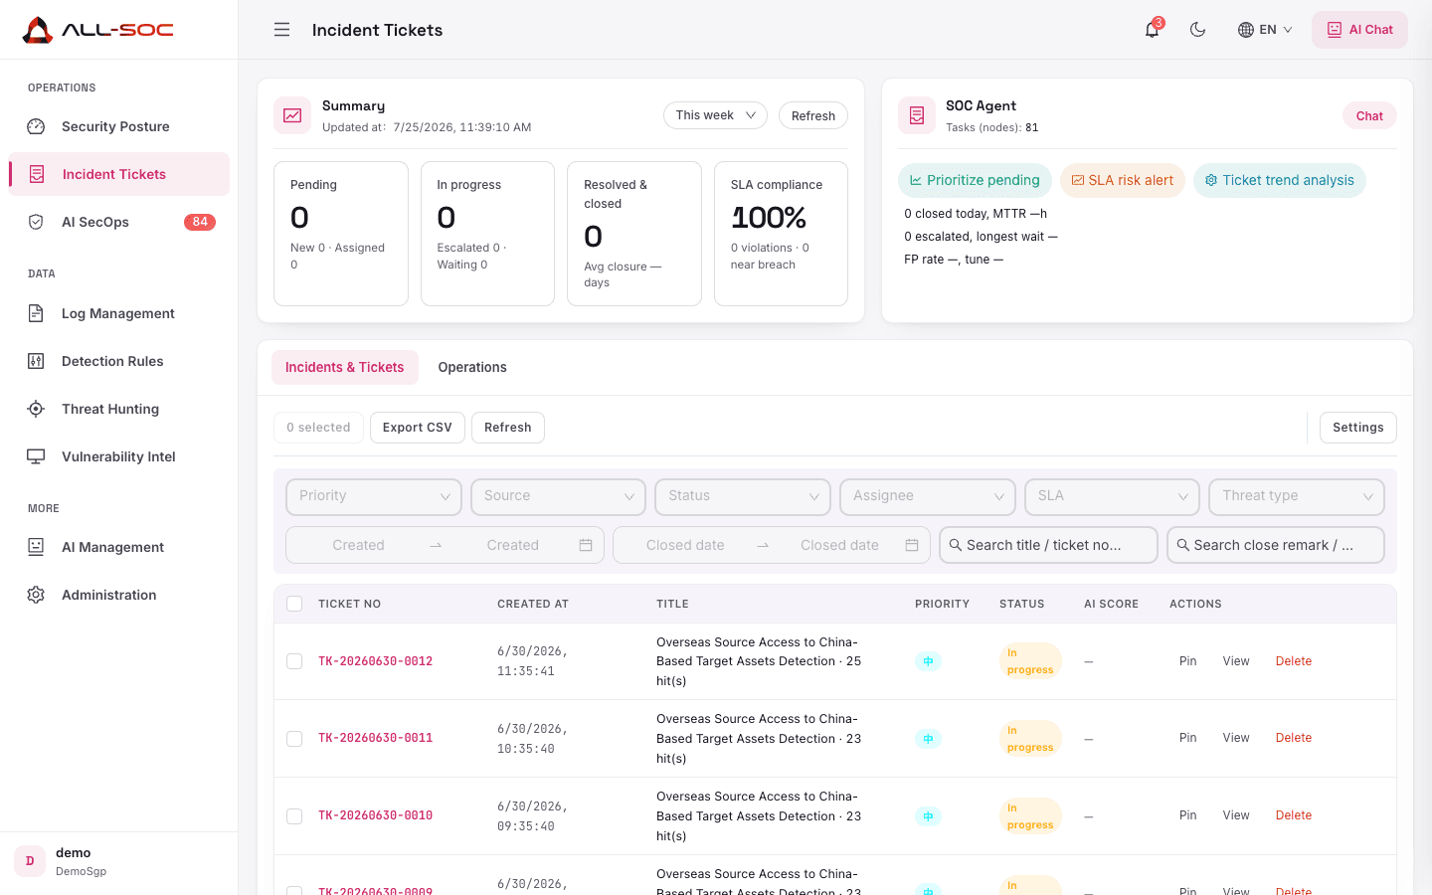Expand the SLA filter dropdown

coord(1112,496)
